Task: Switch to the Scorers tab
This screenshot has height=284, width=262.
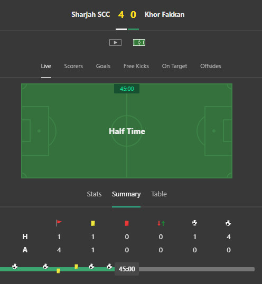Action: pos(73,66)
